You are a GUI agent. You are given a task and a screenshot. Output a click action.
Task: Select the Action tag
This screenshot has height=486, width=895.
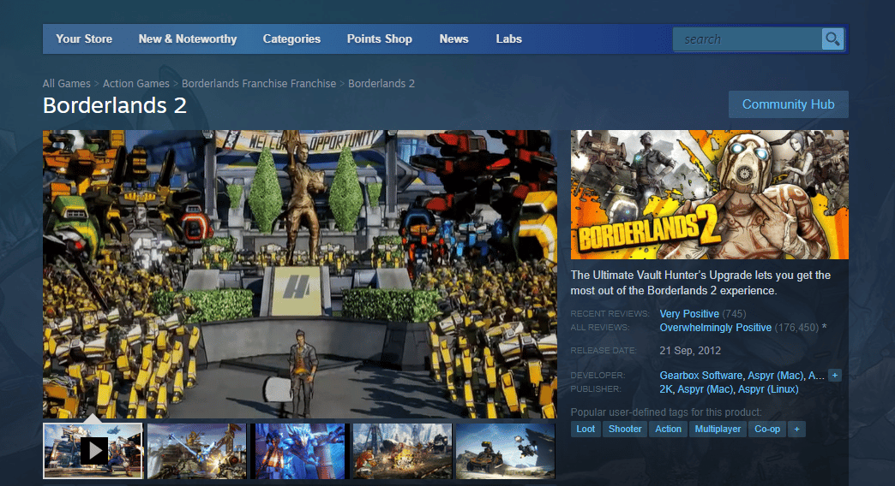(x=668, y=429)
